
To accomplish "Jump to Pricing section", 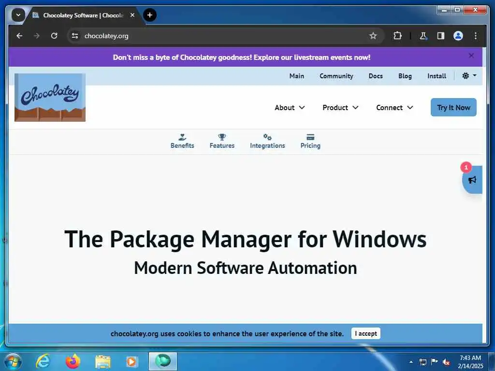I will tap(310, 141).
